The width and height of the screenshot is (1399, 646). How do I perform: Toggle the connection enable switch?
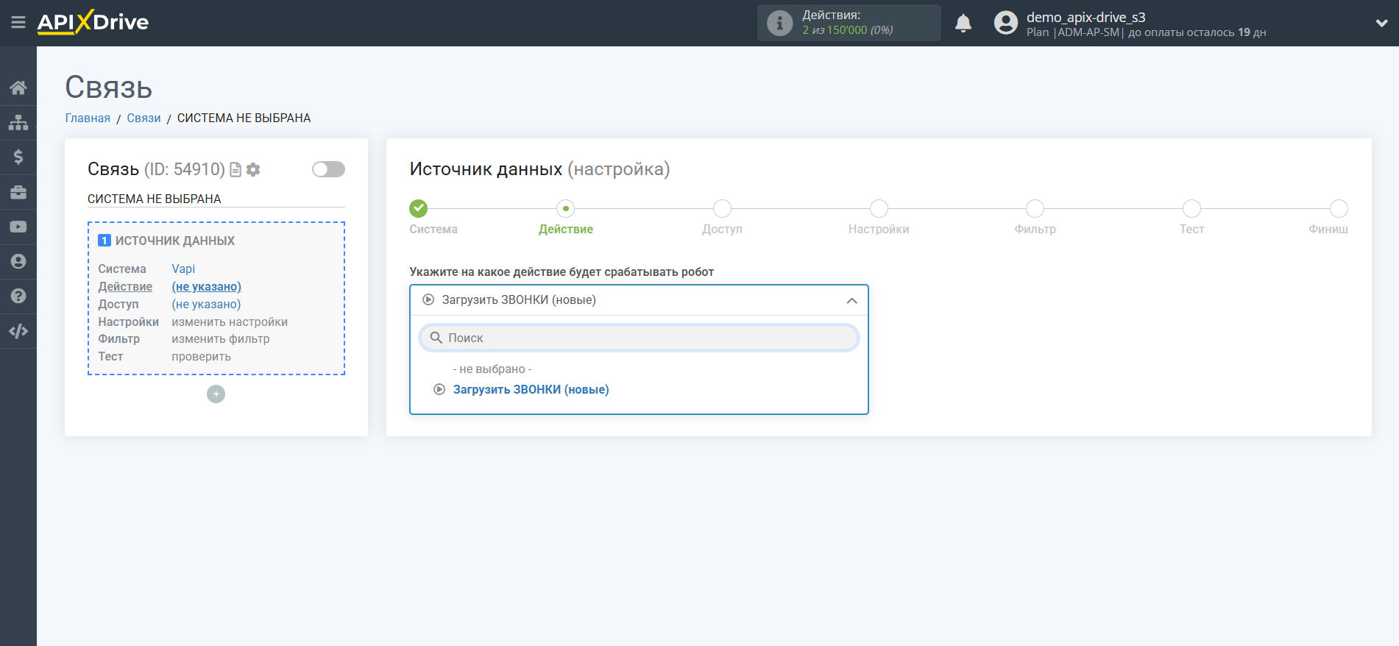click(x=328, y=169)
